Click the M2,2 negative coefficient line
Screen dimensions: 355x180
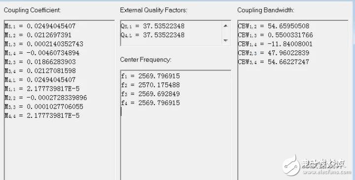pyautogui.click(x=45, y=98)
